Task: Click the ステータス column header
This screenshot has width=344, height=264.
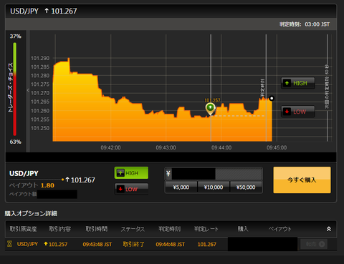Action: 133,229
